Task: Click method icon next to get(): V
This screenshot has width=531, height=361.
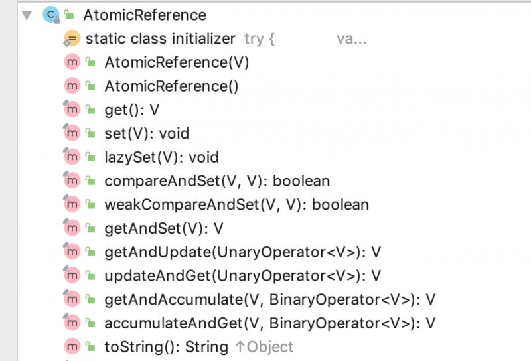Action: tap(72, 109)
